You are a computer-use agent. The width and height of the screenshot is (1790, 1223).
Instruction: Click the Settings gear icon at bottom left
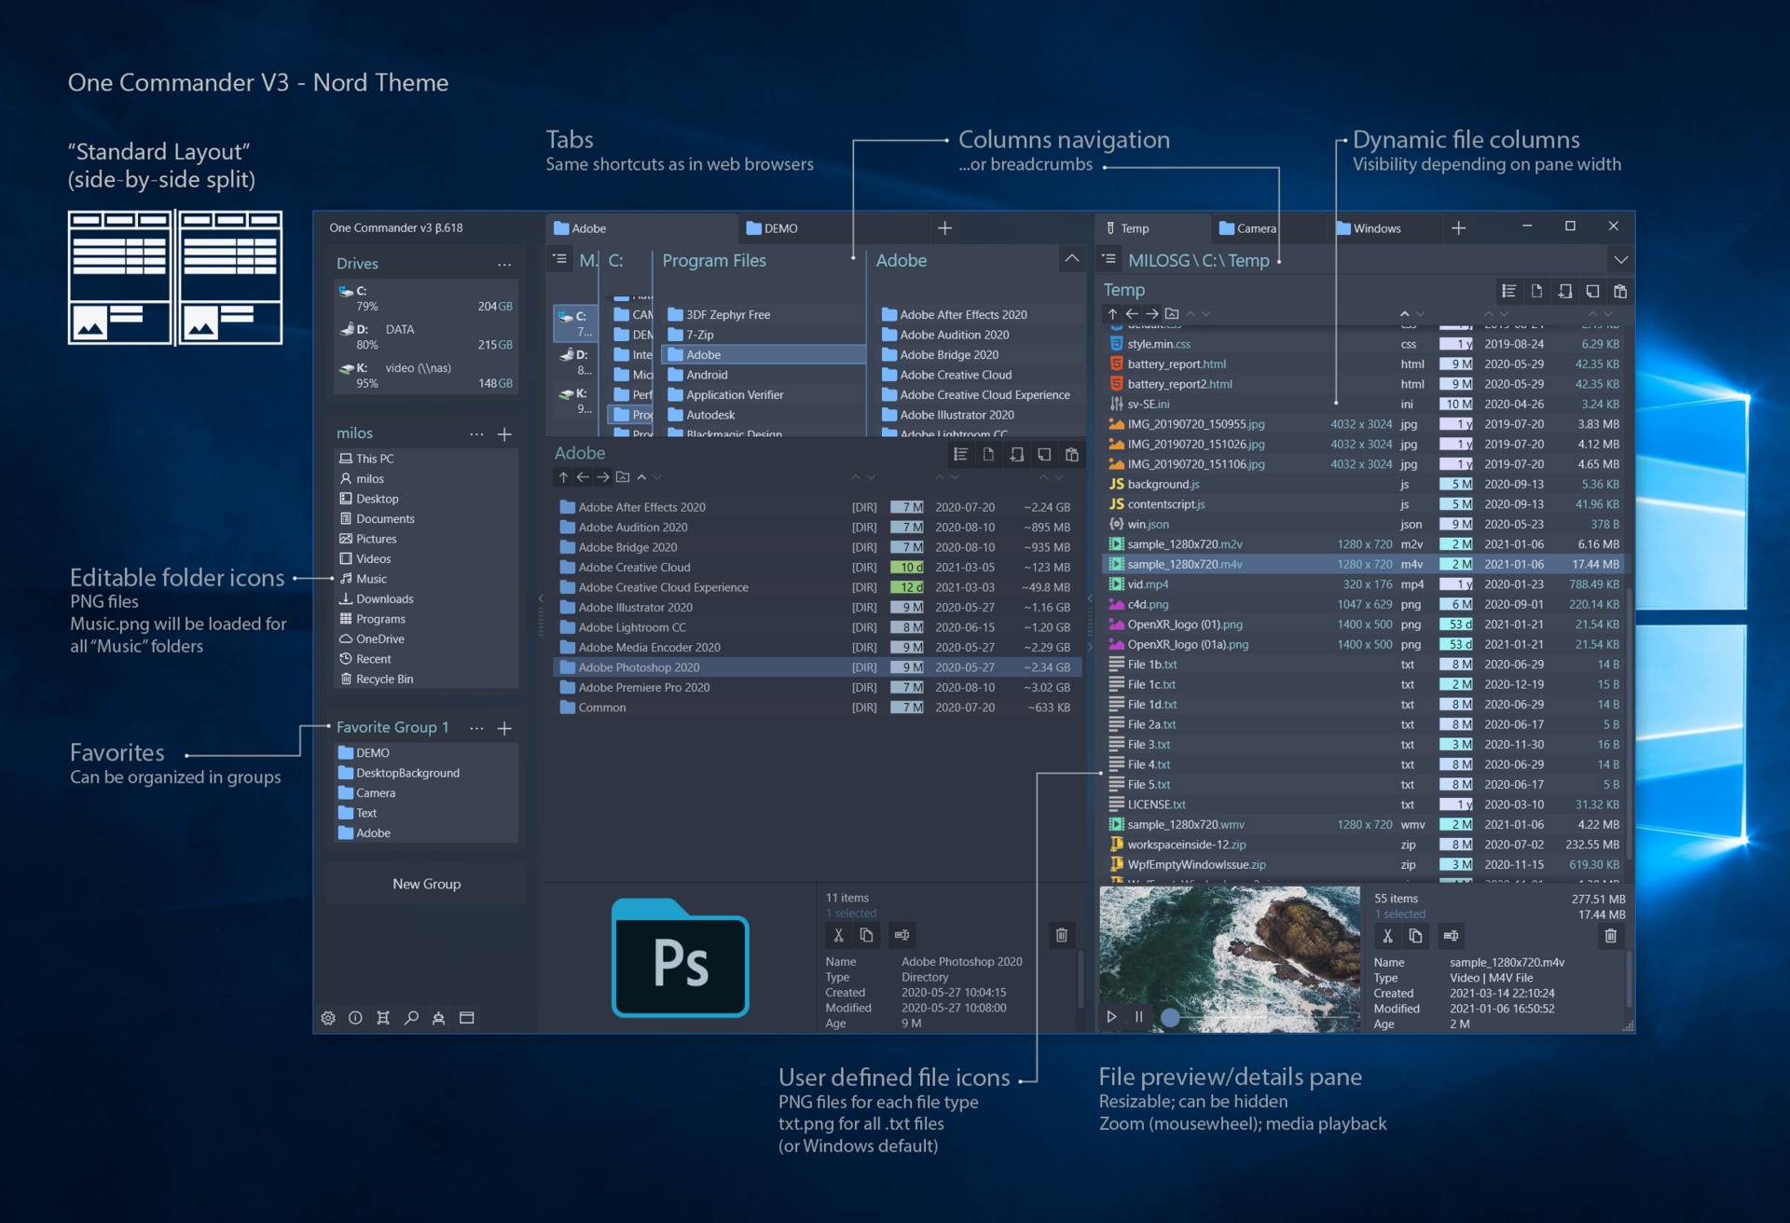tap(332, 1015)
